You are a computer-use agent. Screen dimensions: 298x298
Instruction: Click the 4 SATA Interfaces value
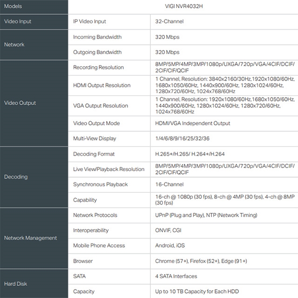coord(176,276)
